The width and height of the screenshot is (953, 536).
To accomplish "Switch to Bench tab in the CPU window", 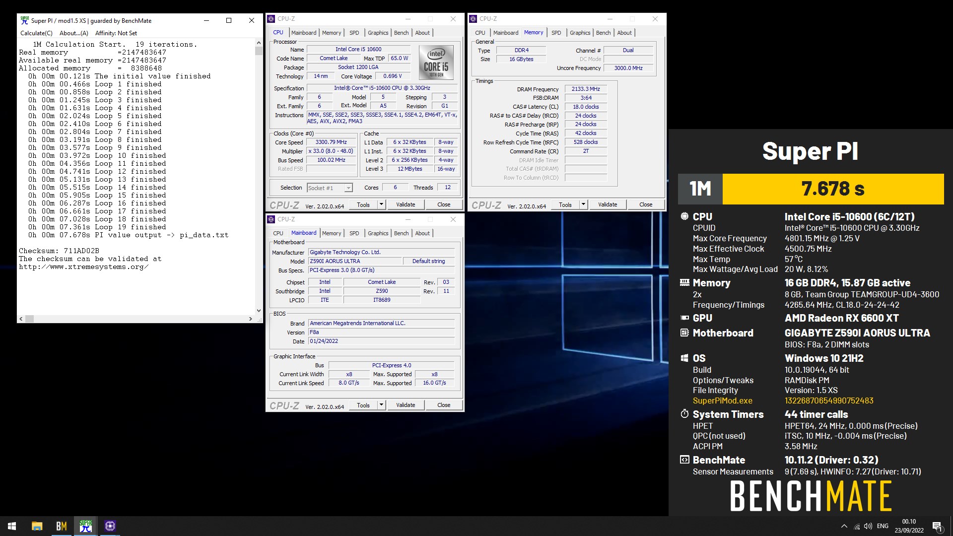I will [x=402, y=33].
